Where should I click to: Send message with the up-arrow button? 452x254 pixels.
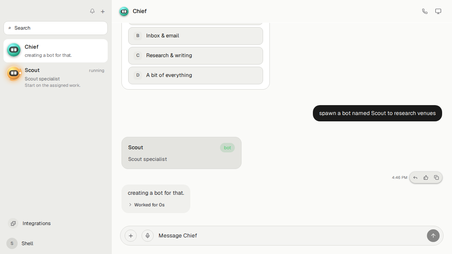[x=433, y=236]
